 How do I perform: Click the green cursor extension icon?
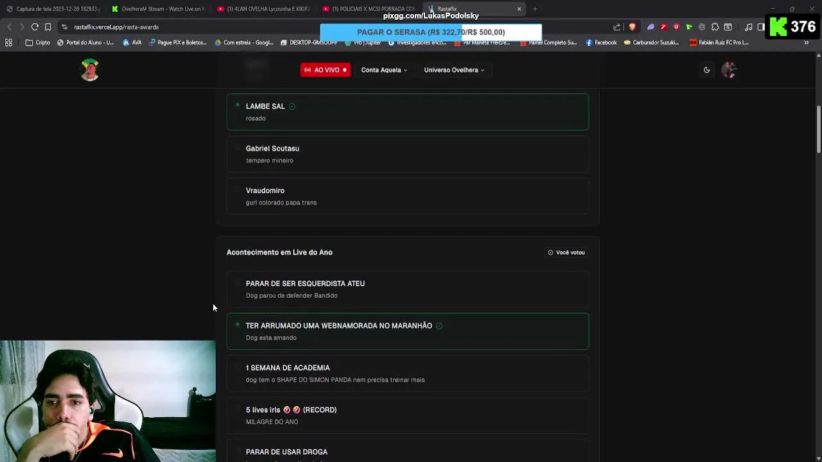pyautogui.click(x=689, y=27)
